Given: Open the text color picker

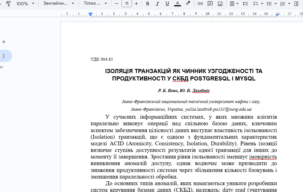Looking at the screenshot, I should pyautogui.click(x=177, y=4).
